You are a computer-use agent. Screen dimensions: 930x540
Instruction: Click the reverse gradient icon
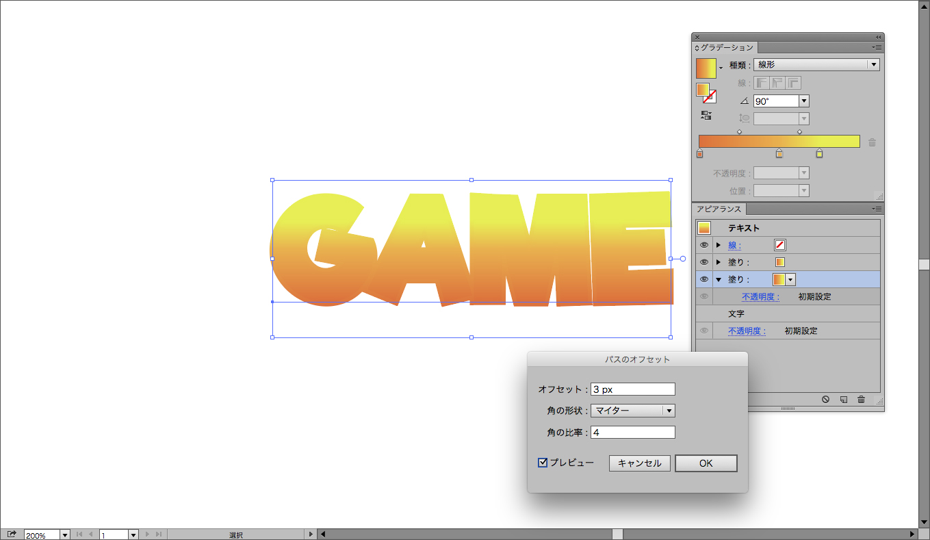pyautogui.click(x=706, y=116)
